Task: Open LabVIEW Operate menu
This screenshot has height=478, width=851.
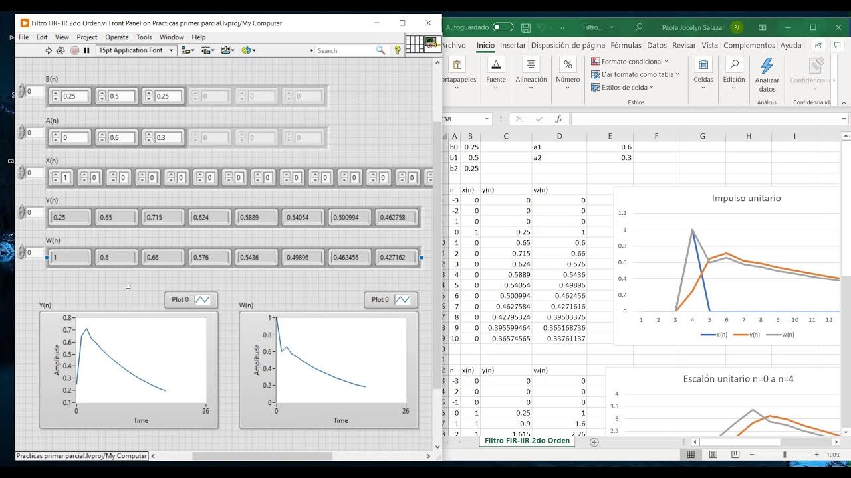Action: [x=117, y=37]
